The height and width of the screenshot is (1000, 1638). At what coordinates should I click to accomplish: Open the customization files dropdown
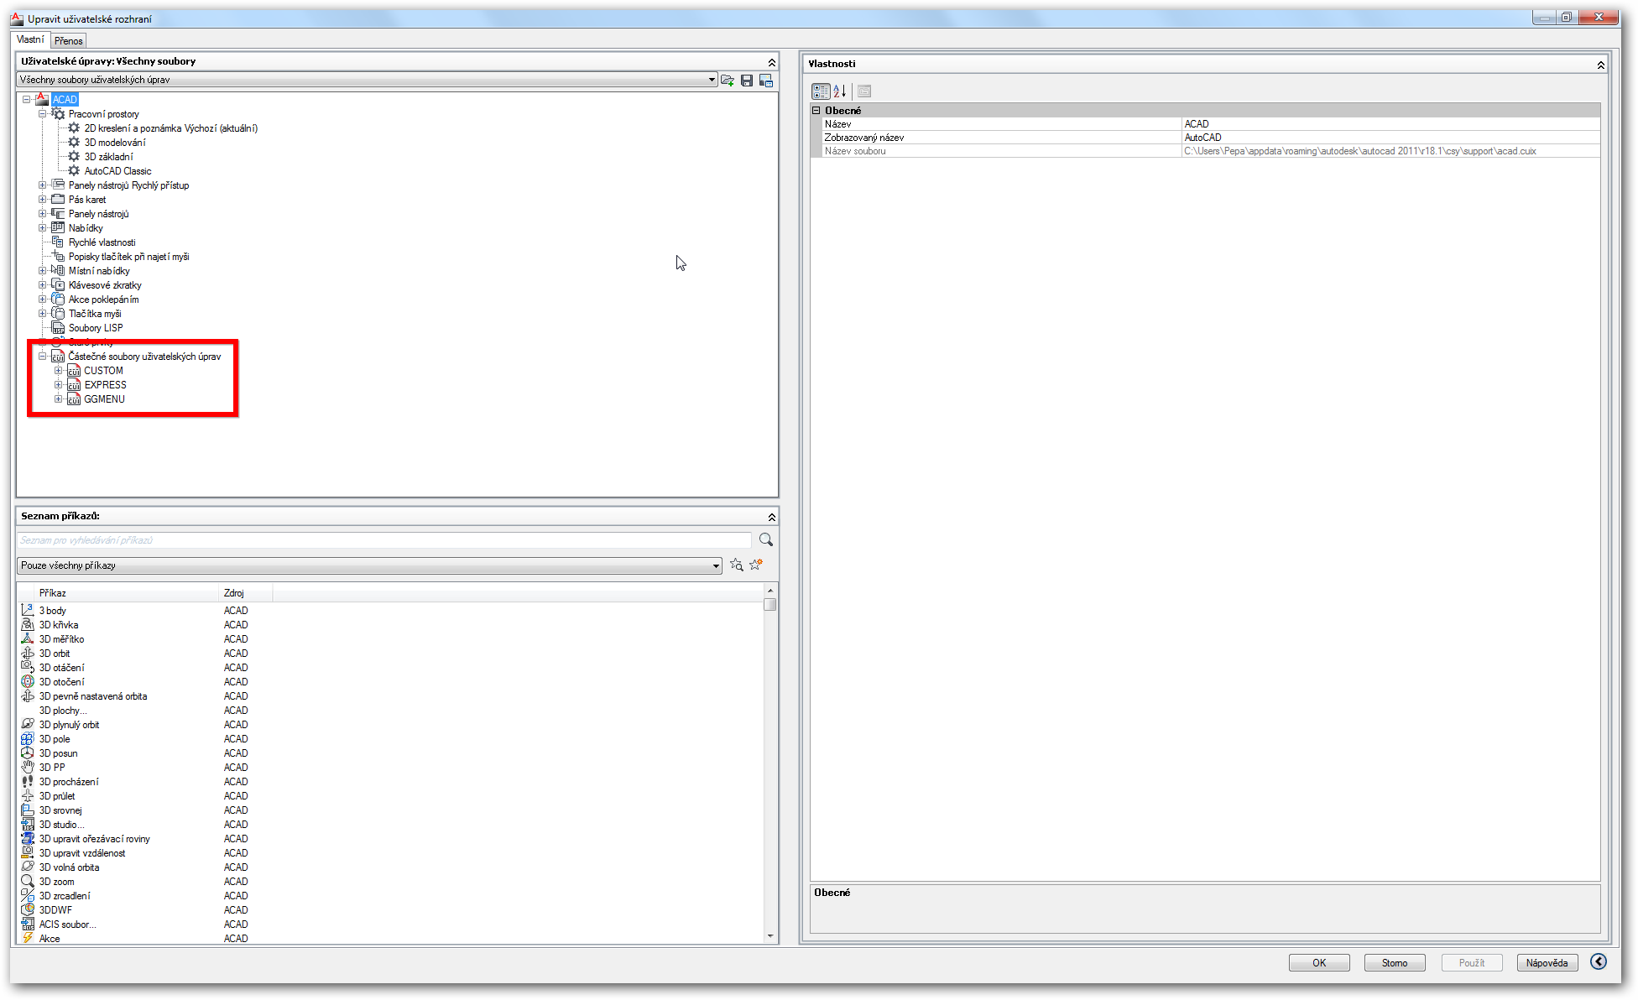pos(712,80)
